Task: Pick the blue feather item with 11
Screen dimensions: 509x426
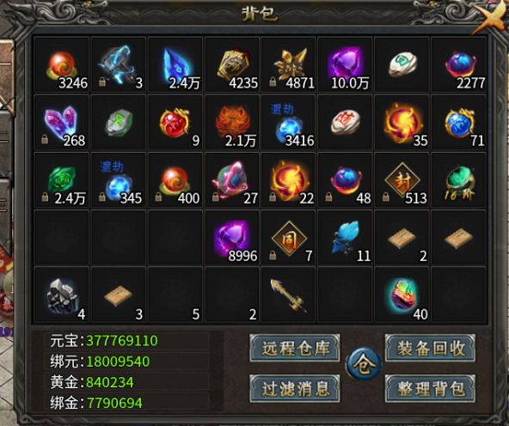Action: pyautogui.click(x=345, y=237)
